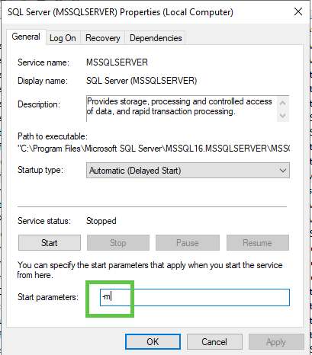Click the 'Start parameters:' label
312x355 pixels.
pos(48,297)
